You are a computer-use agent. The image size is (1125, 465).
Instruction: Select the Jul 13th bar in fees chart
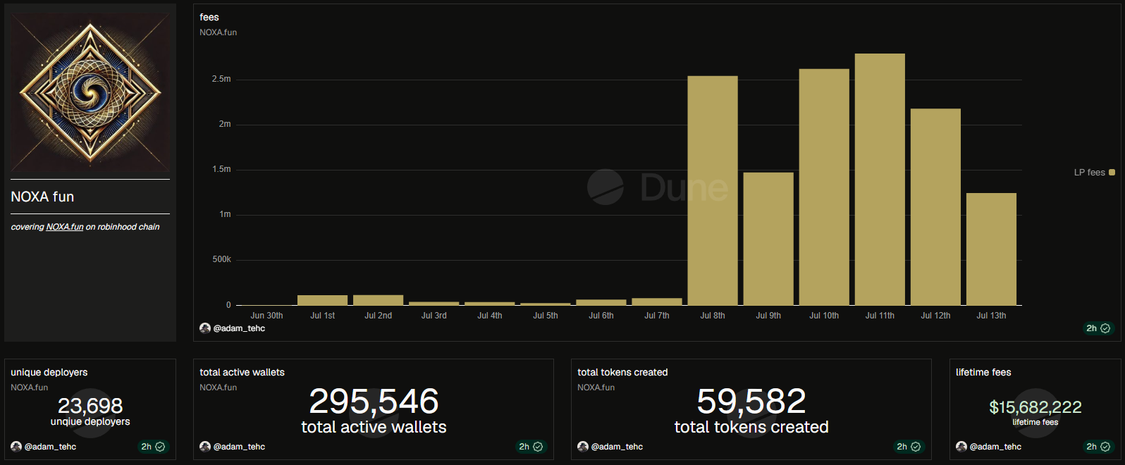coord(991,249)
